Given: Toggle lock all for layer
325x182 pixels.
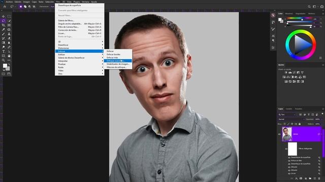Looking at the screenshot, I should (300, 124).
